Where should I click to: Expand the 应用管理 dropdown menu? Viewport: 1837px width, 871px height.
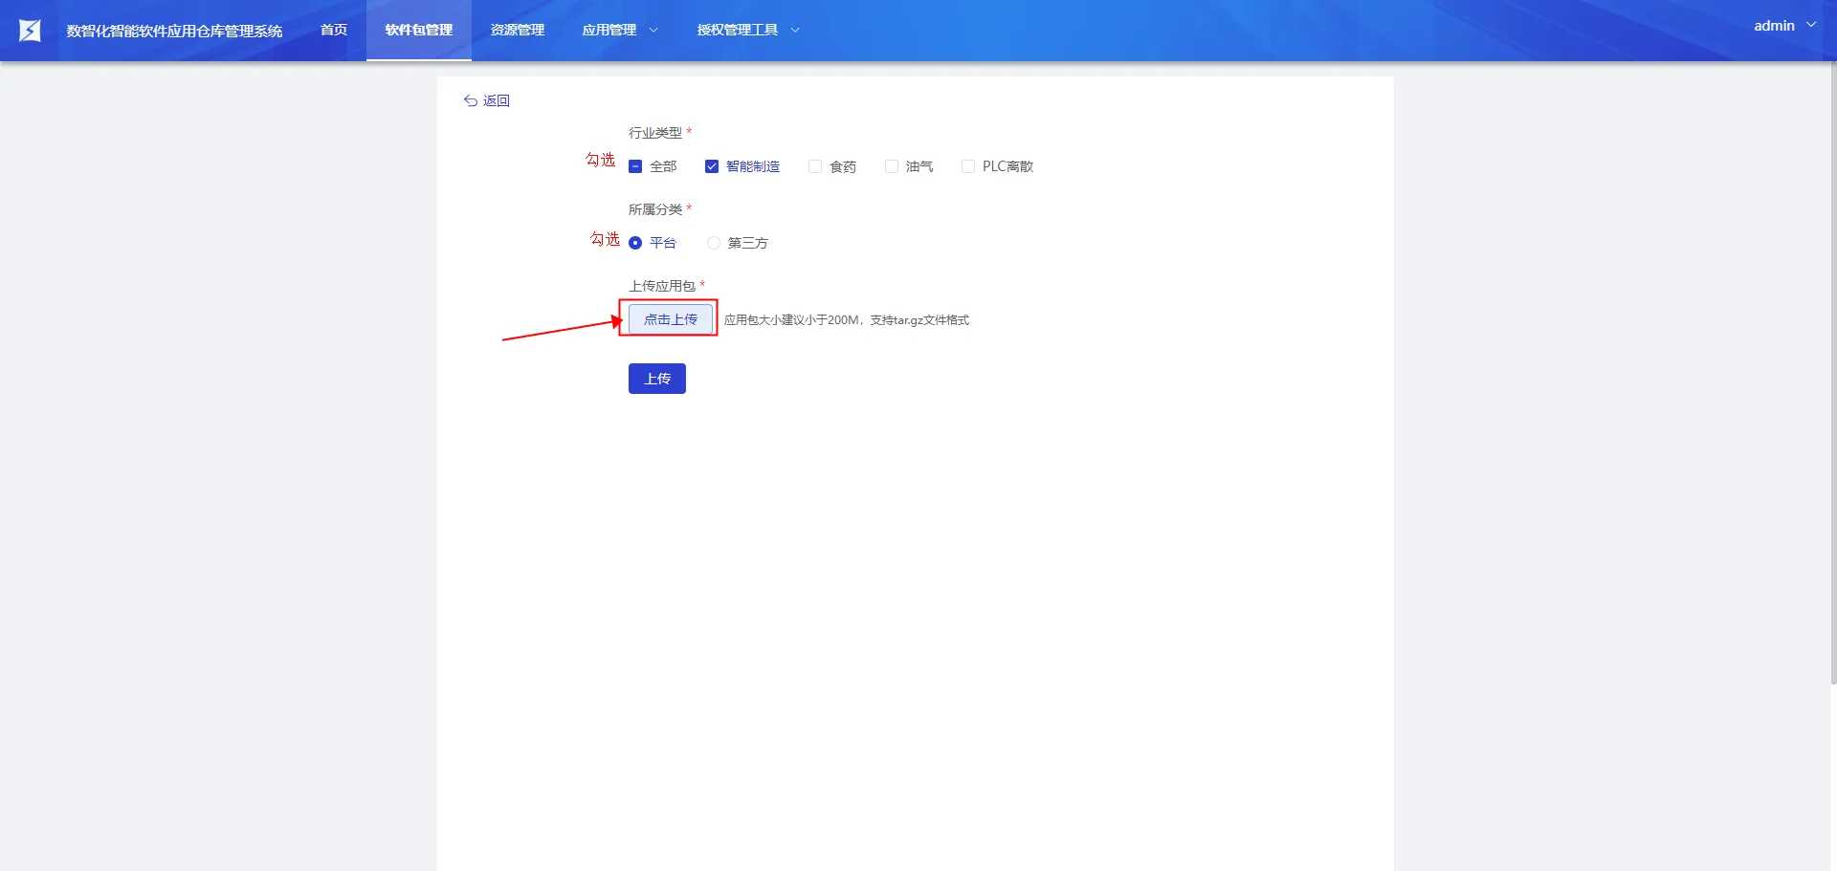tap(620, 31)
